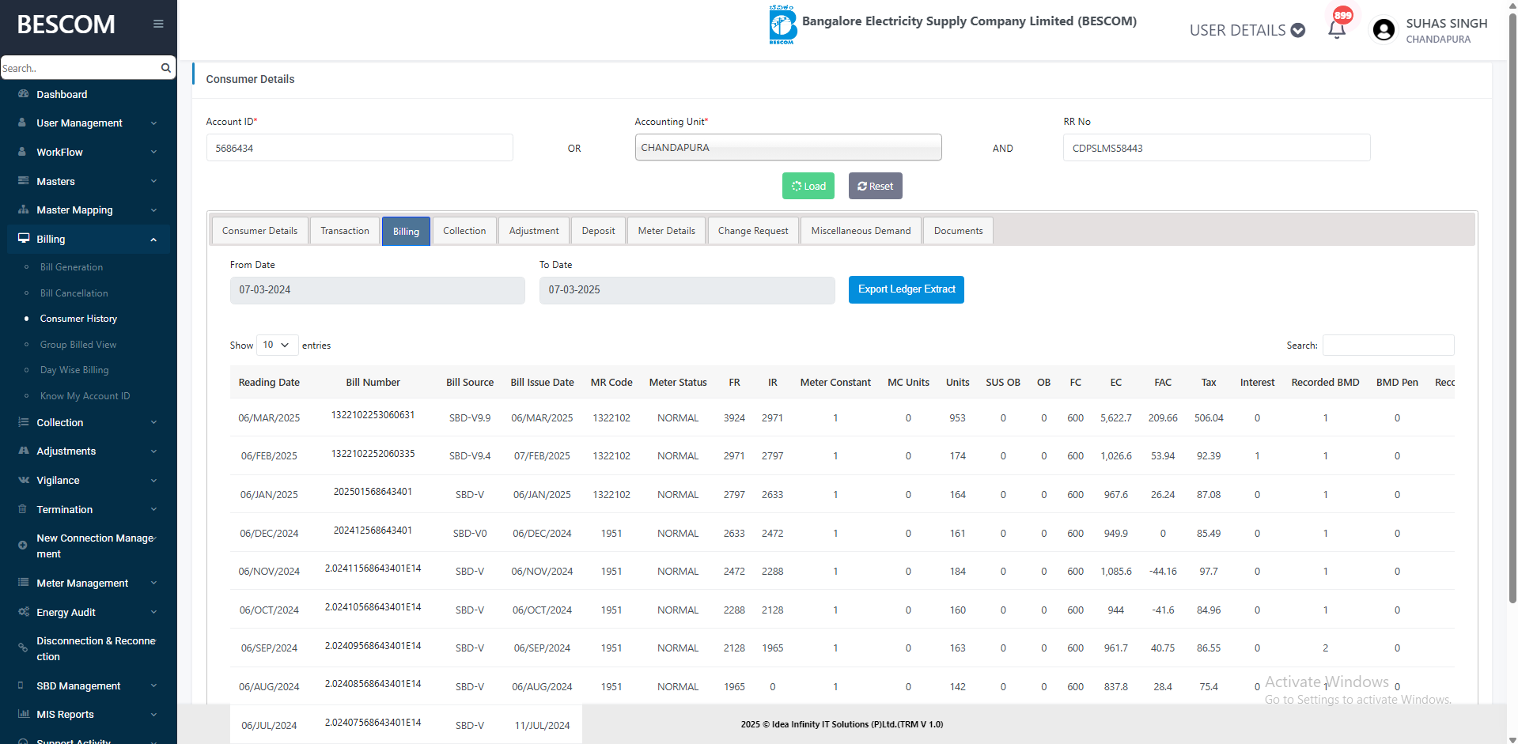The width and height of the screenshot is (1518, 744).
Task: Click the WorkFlow sidebar icon
Action: tap(22, 152)
